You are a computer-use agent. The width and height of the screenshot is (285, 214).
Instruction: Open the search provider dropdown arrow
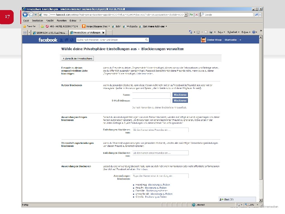(x=260, y=14)
